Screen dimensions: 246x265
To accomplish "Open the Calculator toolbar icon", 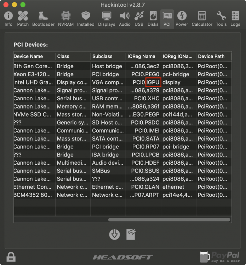I will pyautogui.click(x=202, y=19).
